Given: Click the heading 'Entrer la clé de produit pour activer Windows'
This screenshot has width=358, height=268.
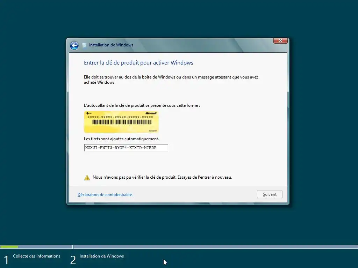Looking at the screenshot, I should [138, 63].
